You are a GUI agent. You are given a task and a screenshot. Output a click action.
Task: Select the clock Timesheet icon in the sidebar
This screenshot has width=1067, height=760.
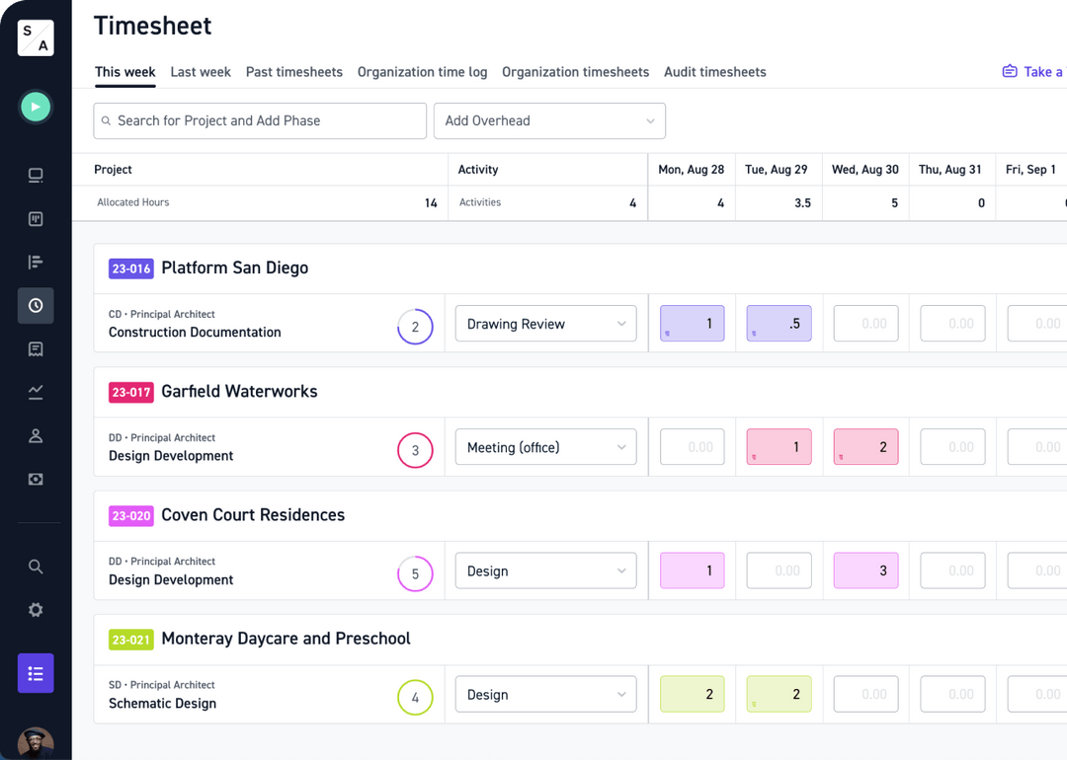(x=36, y=305)
